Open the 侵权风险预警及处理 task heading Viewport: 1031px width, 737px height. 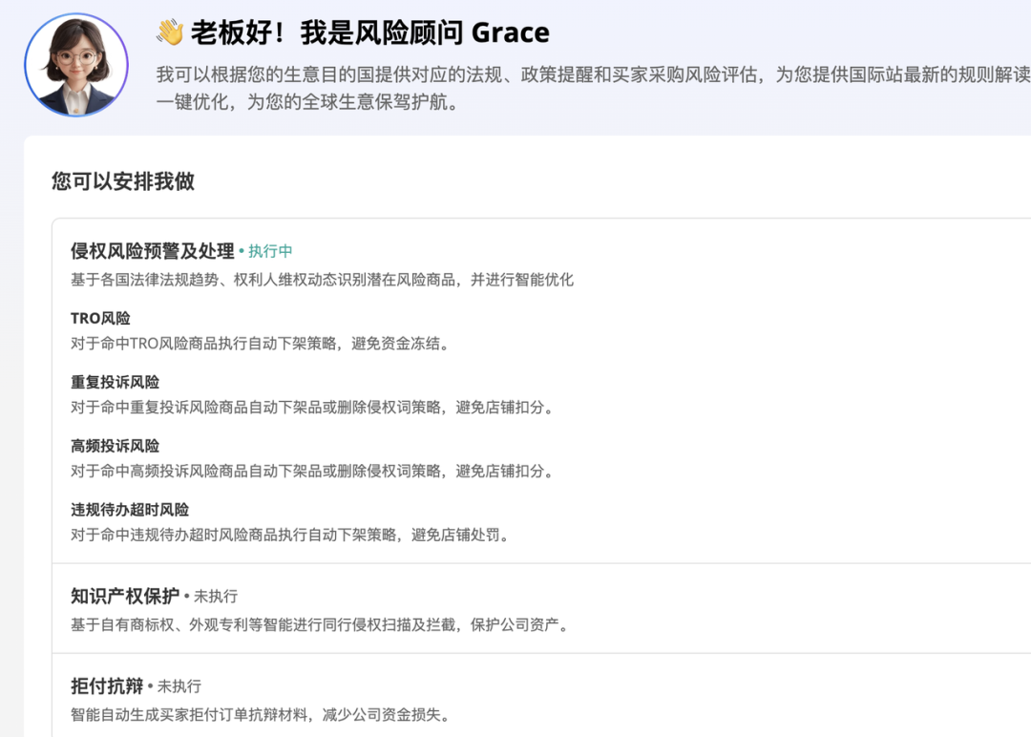tap(153, 250)
